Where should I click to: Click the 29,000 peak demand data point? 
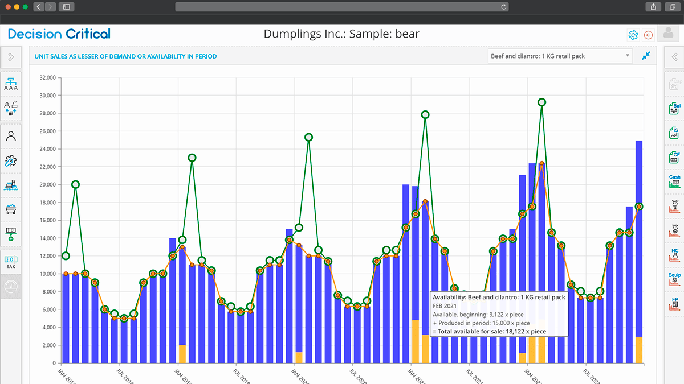pyautogui.click(x=541, y=102)
